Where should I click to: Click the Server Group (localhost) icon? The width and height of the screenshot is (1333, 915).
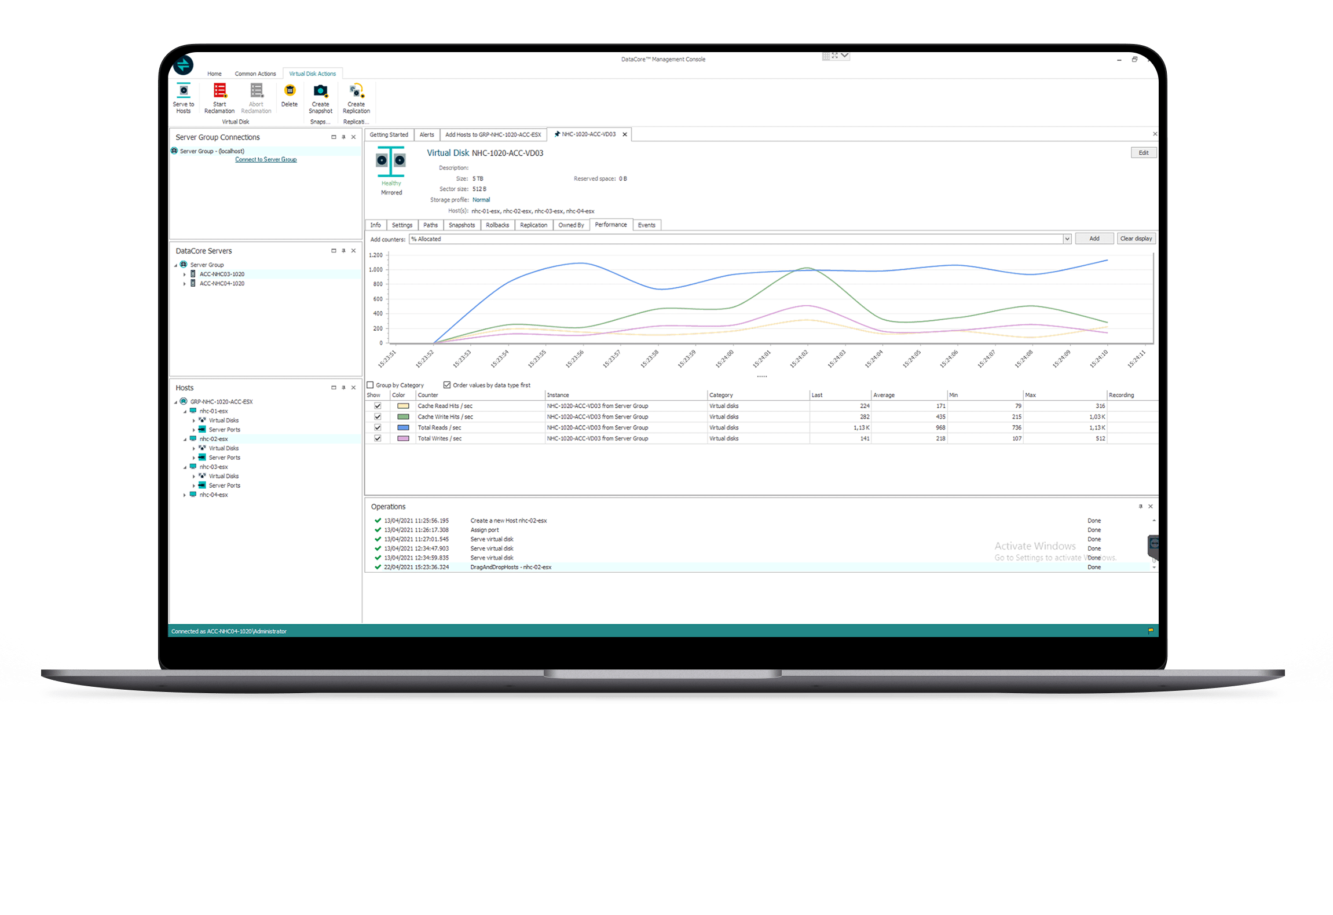pos(174,151)
